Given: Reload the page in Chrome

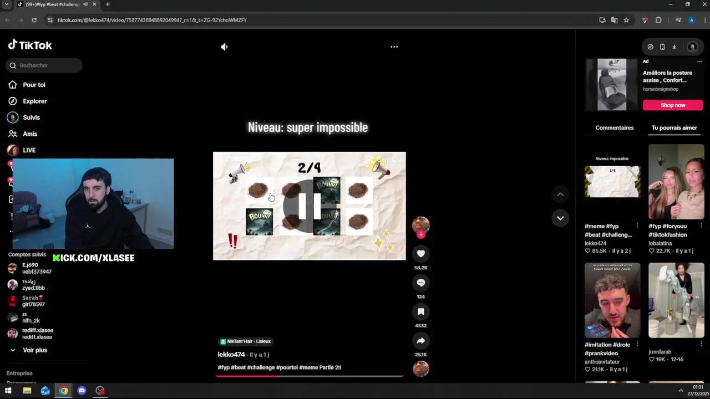Looking at the screenshot, I should [x=34, y=20].
